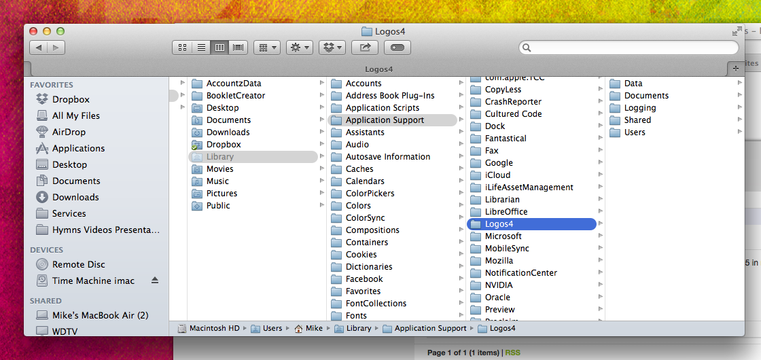Click in the Finder search field
This screenshot has height=360, width=761.
[629, 48]
